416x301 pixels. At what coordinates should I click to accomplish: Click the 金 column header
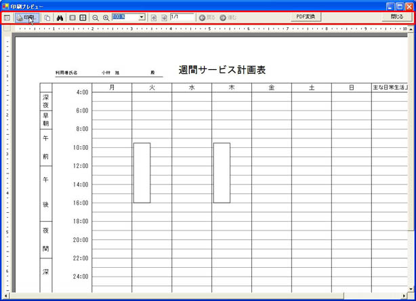pos(272,87)
